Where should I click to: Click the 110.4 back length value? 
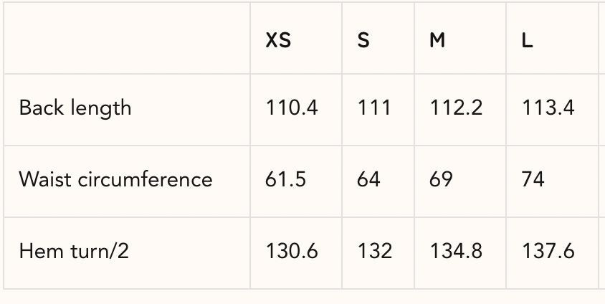pyautogui.click(x=292, y=108)
